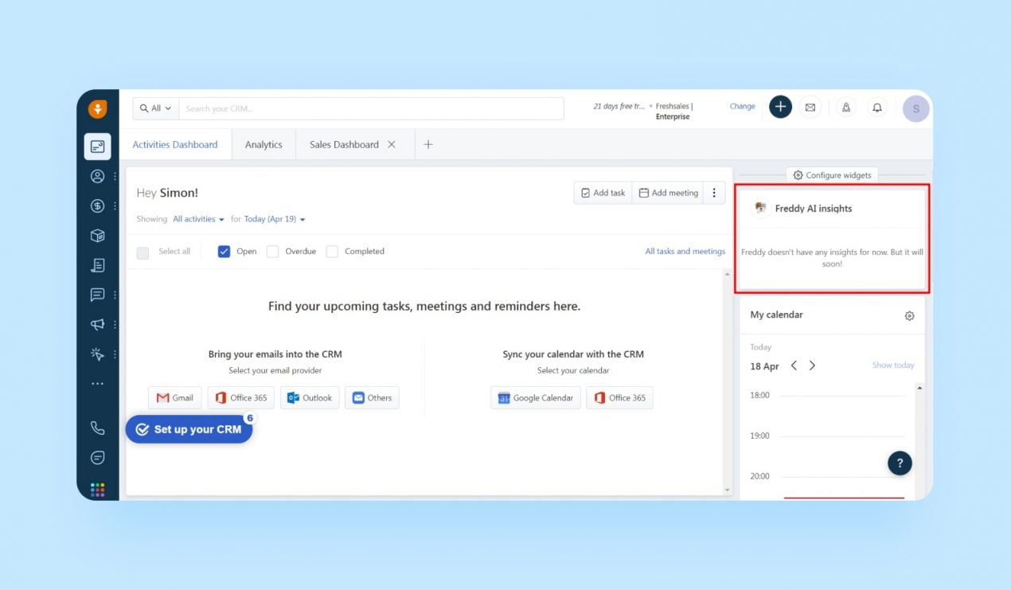This screenshot has height=590, width=1011.
Task: Click Show today in calendar
Action: [893, 365]
